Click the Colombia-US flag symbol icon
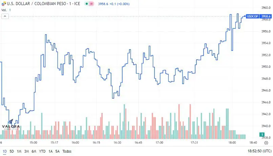Screen dimensions: 273x156 [x=3, y=3]
